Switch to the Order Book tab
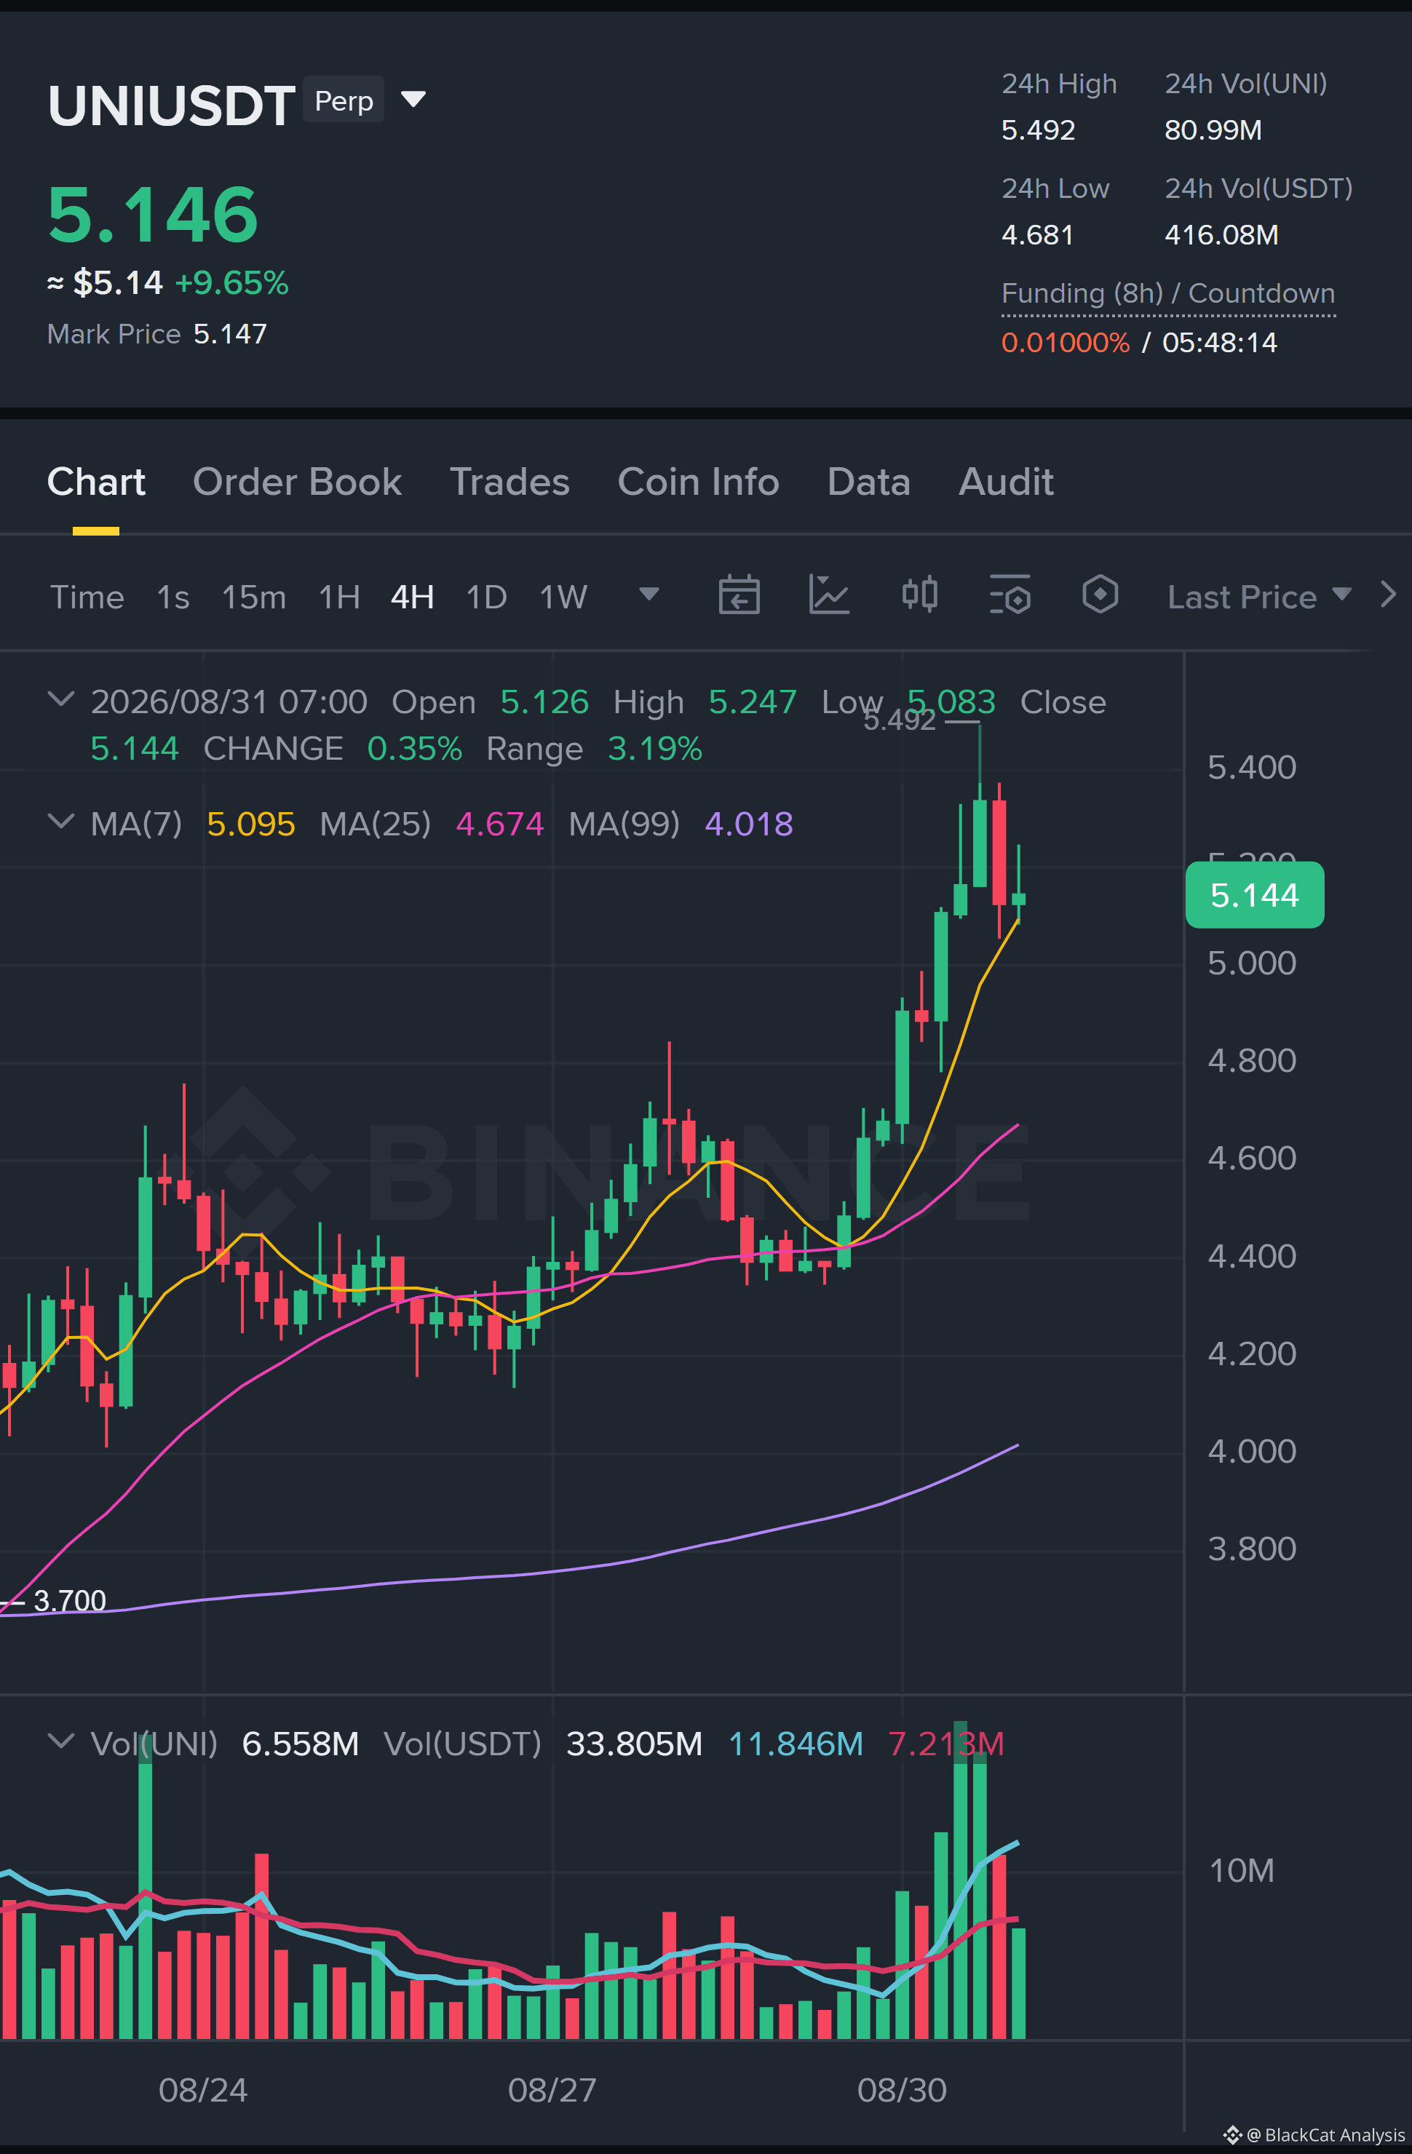 tap(297, 482)
